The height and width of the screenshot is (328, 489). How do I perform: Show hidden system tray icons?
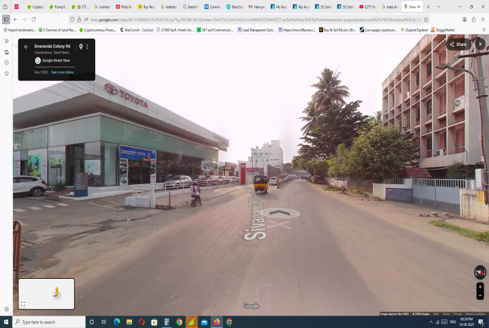tap(431, 321)
